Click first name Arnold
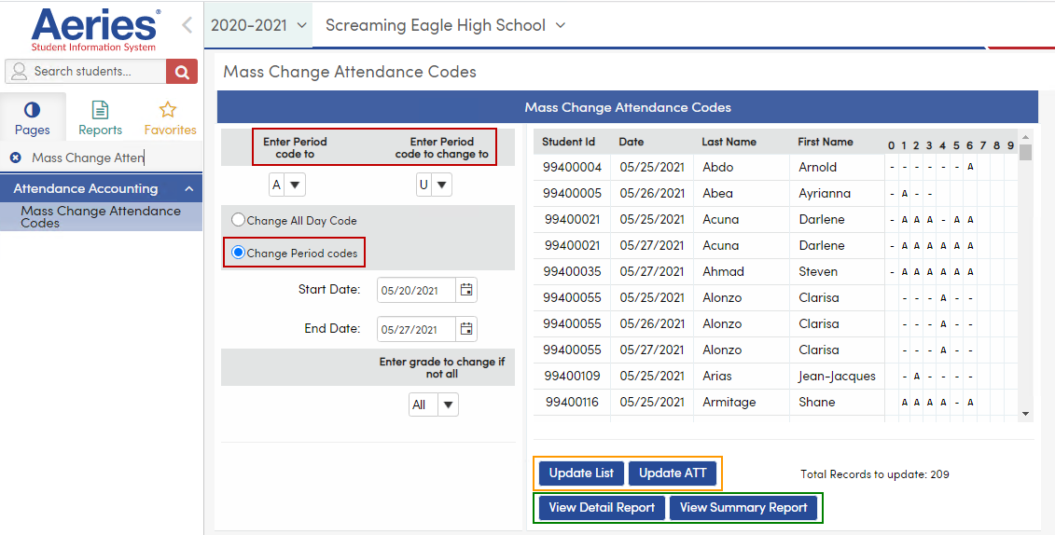 (x=817, y=167)
